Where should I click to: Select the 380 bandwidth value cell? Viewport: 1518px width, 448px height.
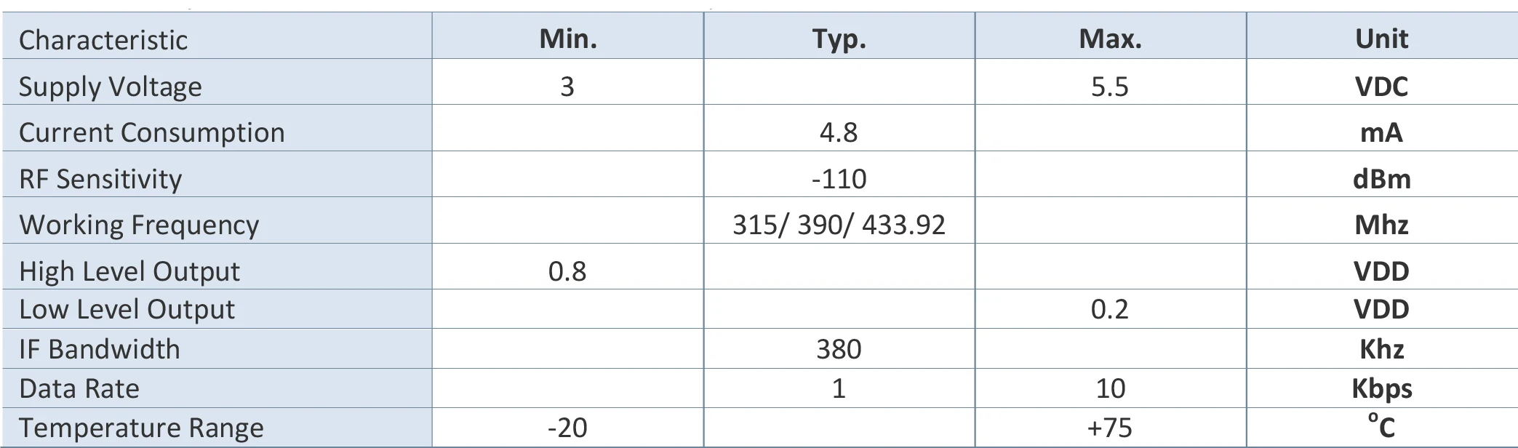(x=839, y=349)
